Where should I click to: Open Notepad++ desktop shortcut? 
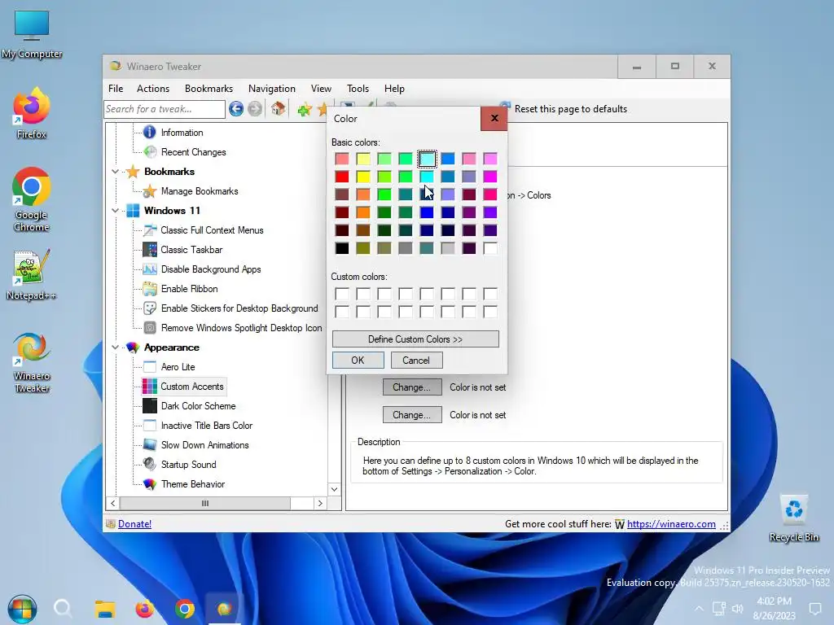32,275
